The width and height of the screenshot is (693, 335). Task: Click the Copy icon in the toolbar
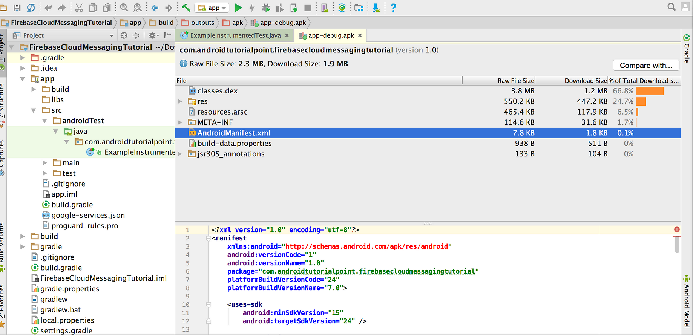[x=93, y=8]
